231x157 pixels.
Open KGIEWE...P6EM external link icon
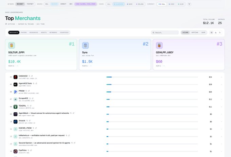[x=36, y=128]
